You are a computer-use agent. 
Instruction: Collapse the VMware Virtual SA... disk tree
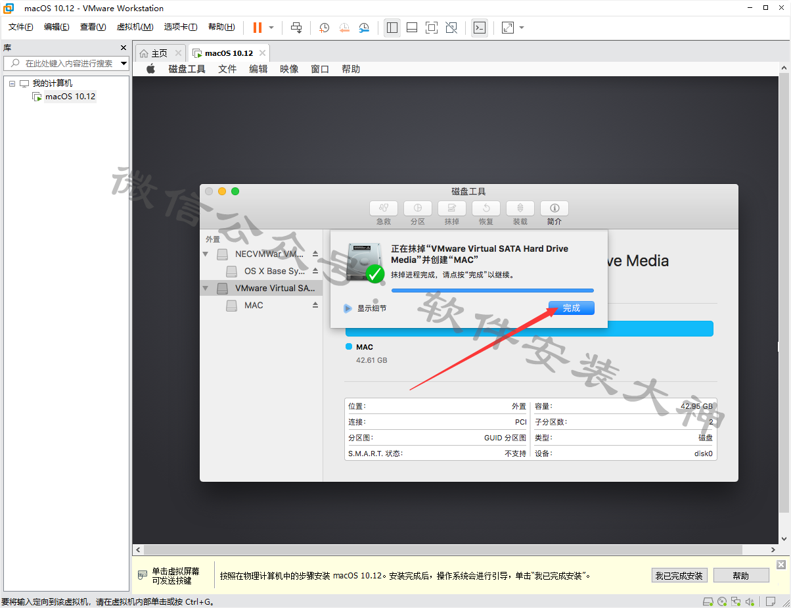click(206, 288)
